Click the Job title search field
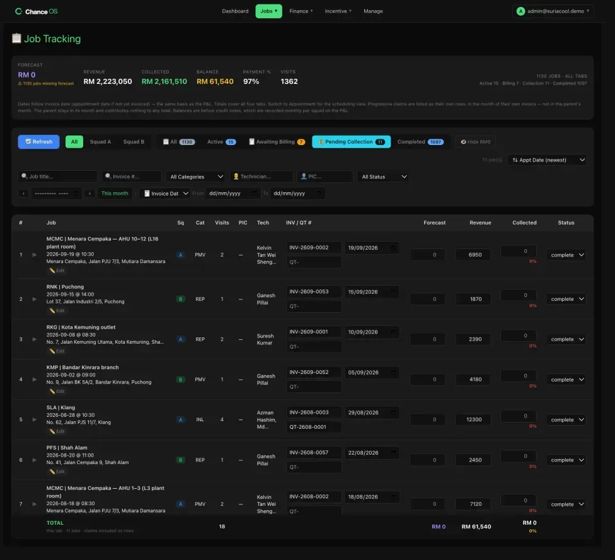The image size is (615, 560). tap(58, 177)
